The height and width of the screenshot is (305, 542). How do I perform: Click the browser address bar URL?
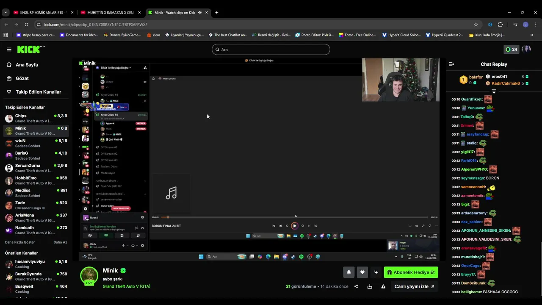[x=96, y=25]
